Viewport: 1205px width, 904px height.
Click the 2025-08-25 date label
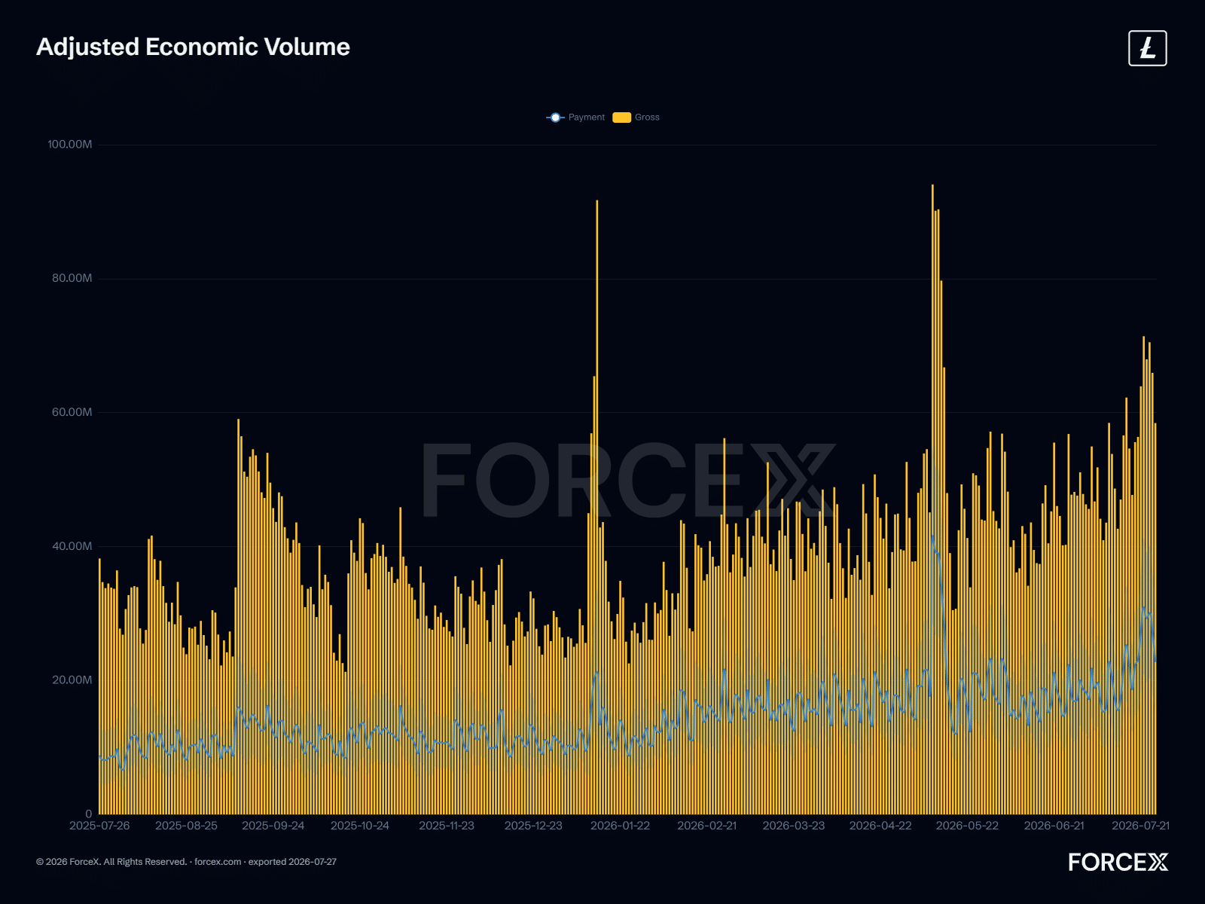coord(186,826)
